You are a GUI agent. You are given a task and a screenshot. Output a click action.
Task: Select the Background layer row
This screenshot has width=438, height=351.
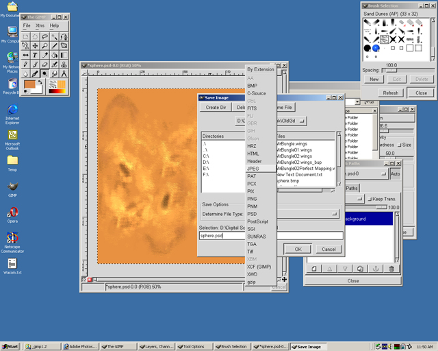coord(369,219)
